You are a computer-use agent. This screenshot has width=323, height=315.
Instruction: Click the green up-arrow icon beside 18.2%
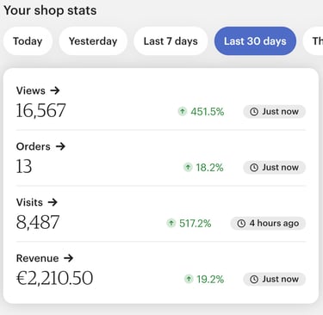coord(188,167)
